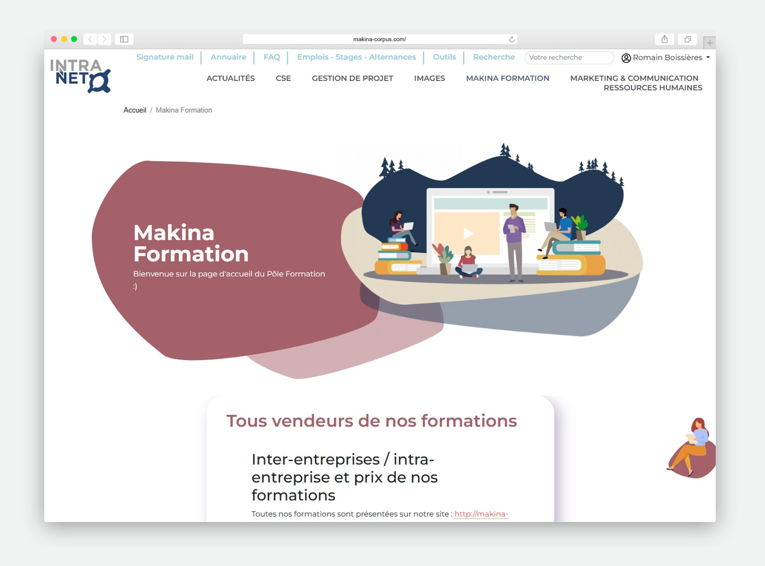Image resolution: width=765 pixels, height=566 pixels.
Task: Open the Images menu
Action: tap(429, 78)
